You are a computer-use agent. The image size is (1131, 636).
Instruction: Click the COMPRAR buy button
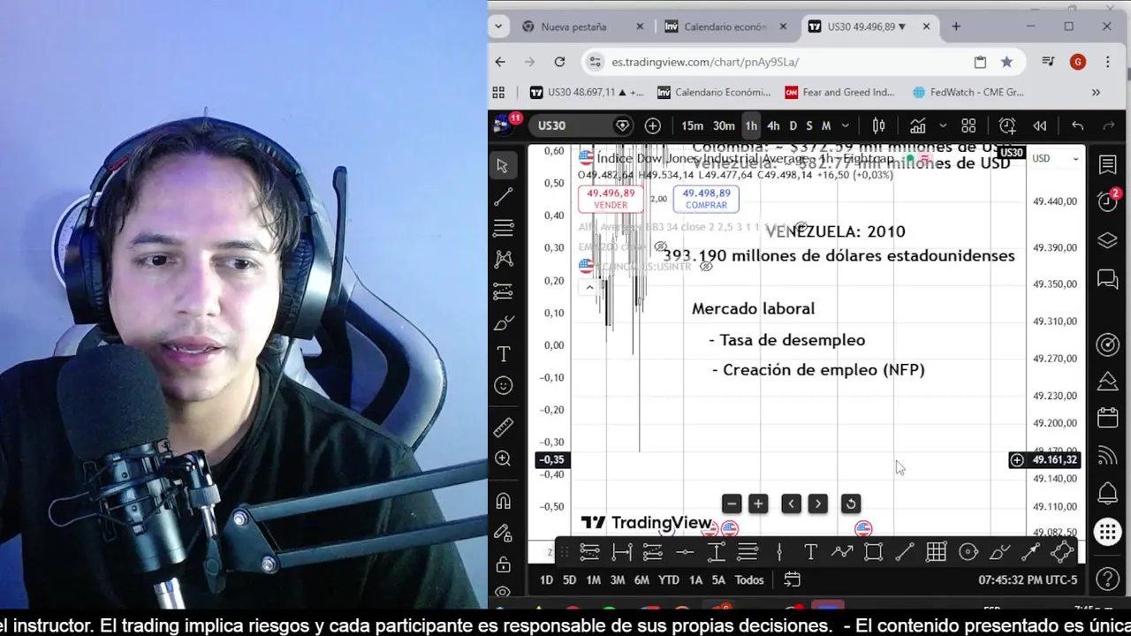706,199
